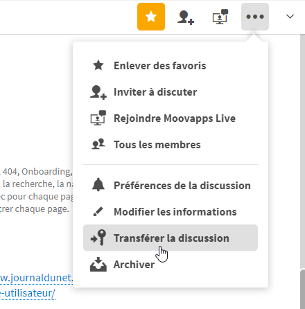Select Archiver menu entry
The width and height of the screenshot is (305, 309).
(171, 265)
